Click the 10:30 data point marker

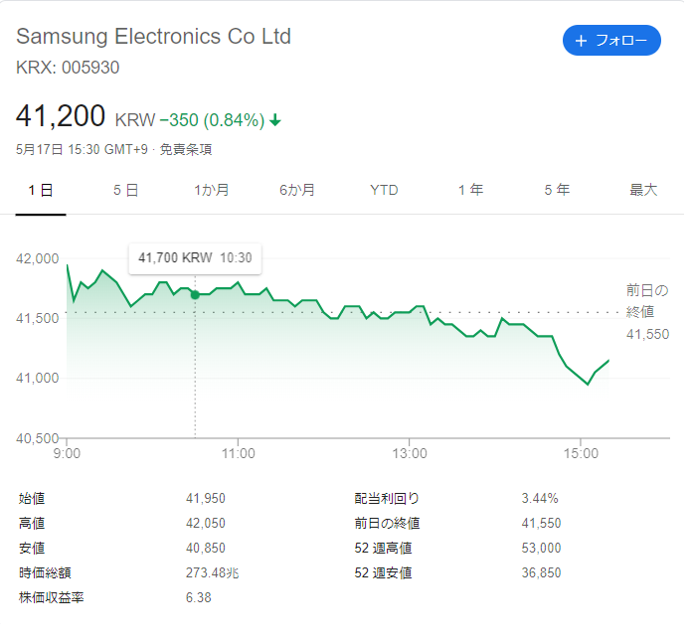point(195,294)
